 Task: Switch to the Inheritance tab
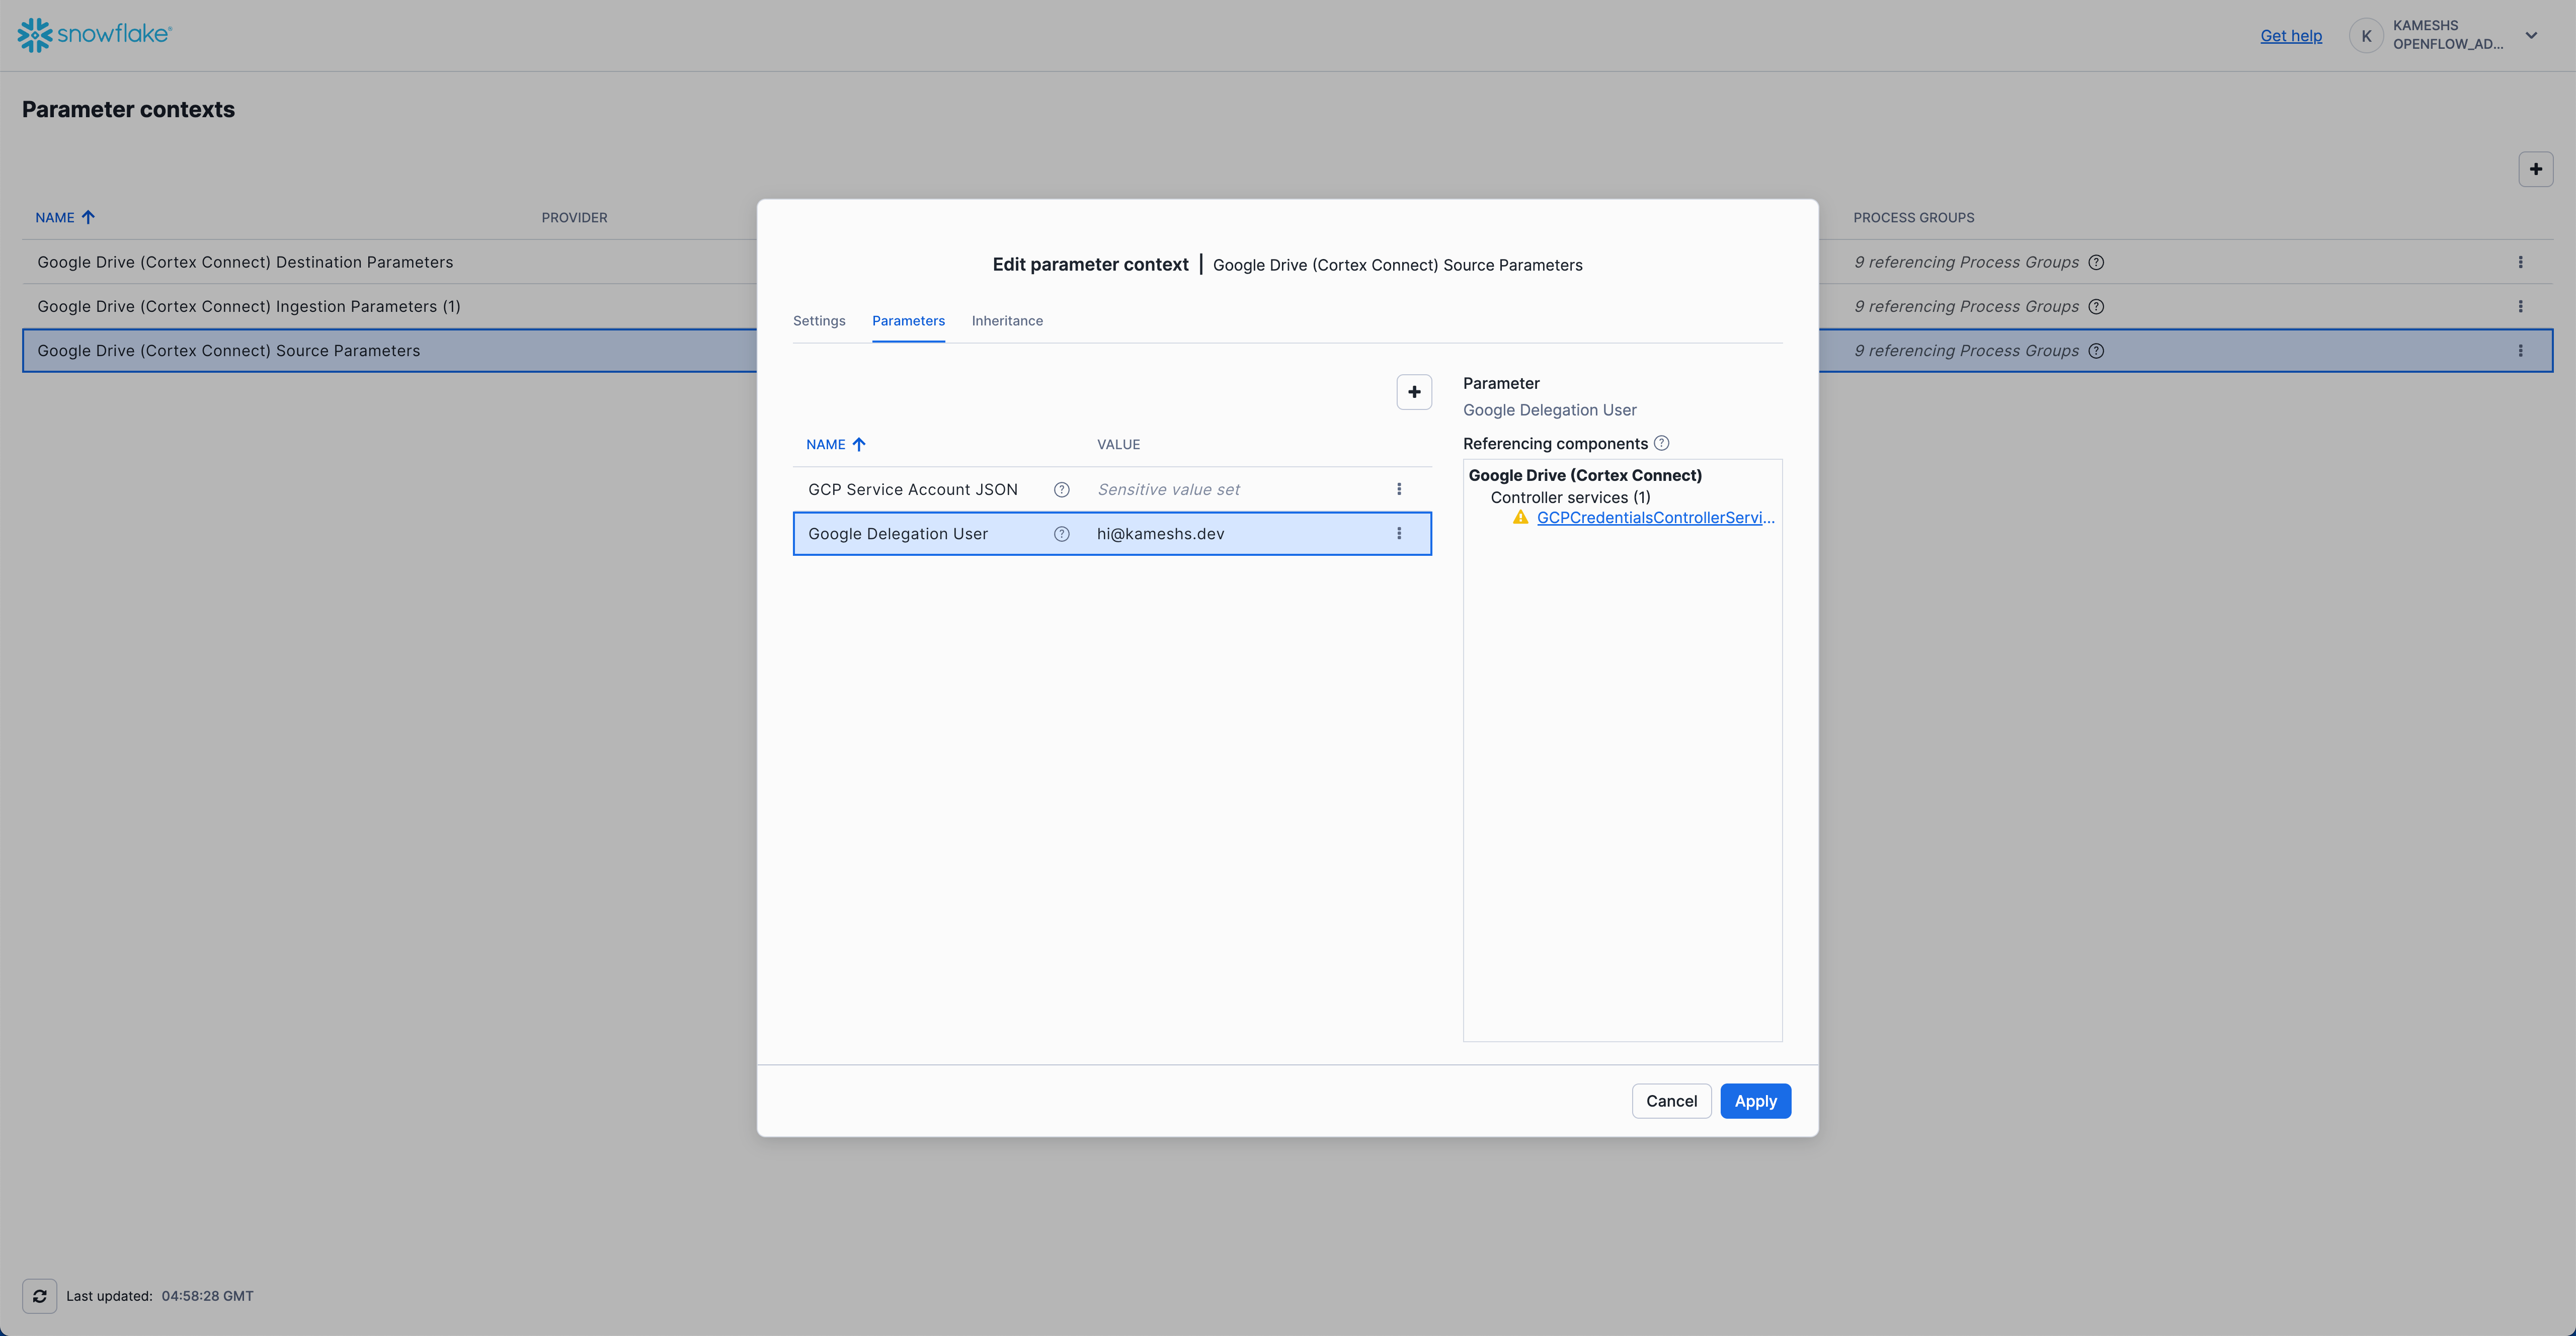click(1007, 321)
